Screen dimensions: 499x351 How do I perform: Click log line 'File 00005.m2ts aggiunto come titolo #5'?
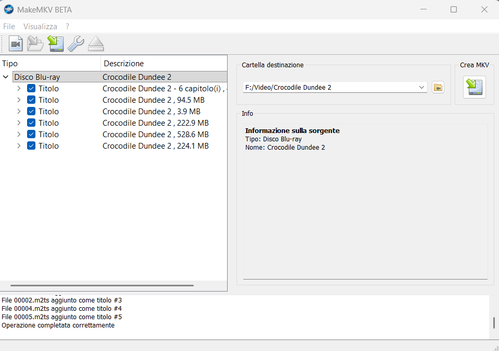(62, 317)
